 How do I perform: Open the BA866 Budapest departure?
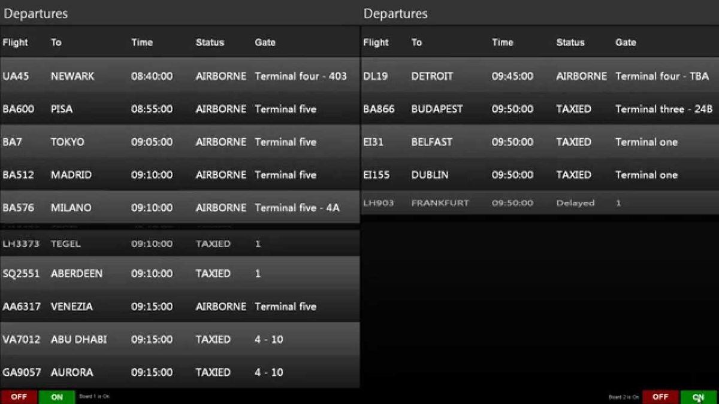coord(539,109)
